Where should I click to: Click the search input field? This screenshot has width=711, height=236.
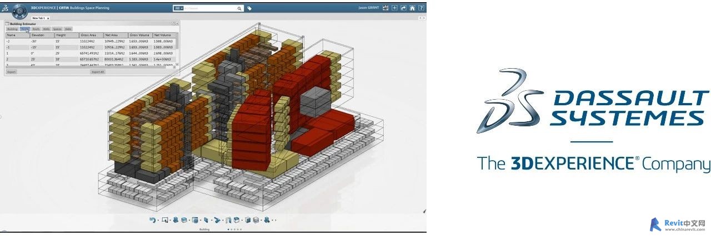(x=210, y=8)
